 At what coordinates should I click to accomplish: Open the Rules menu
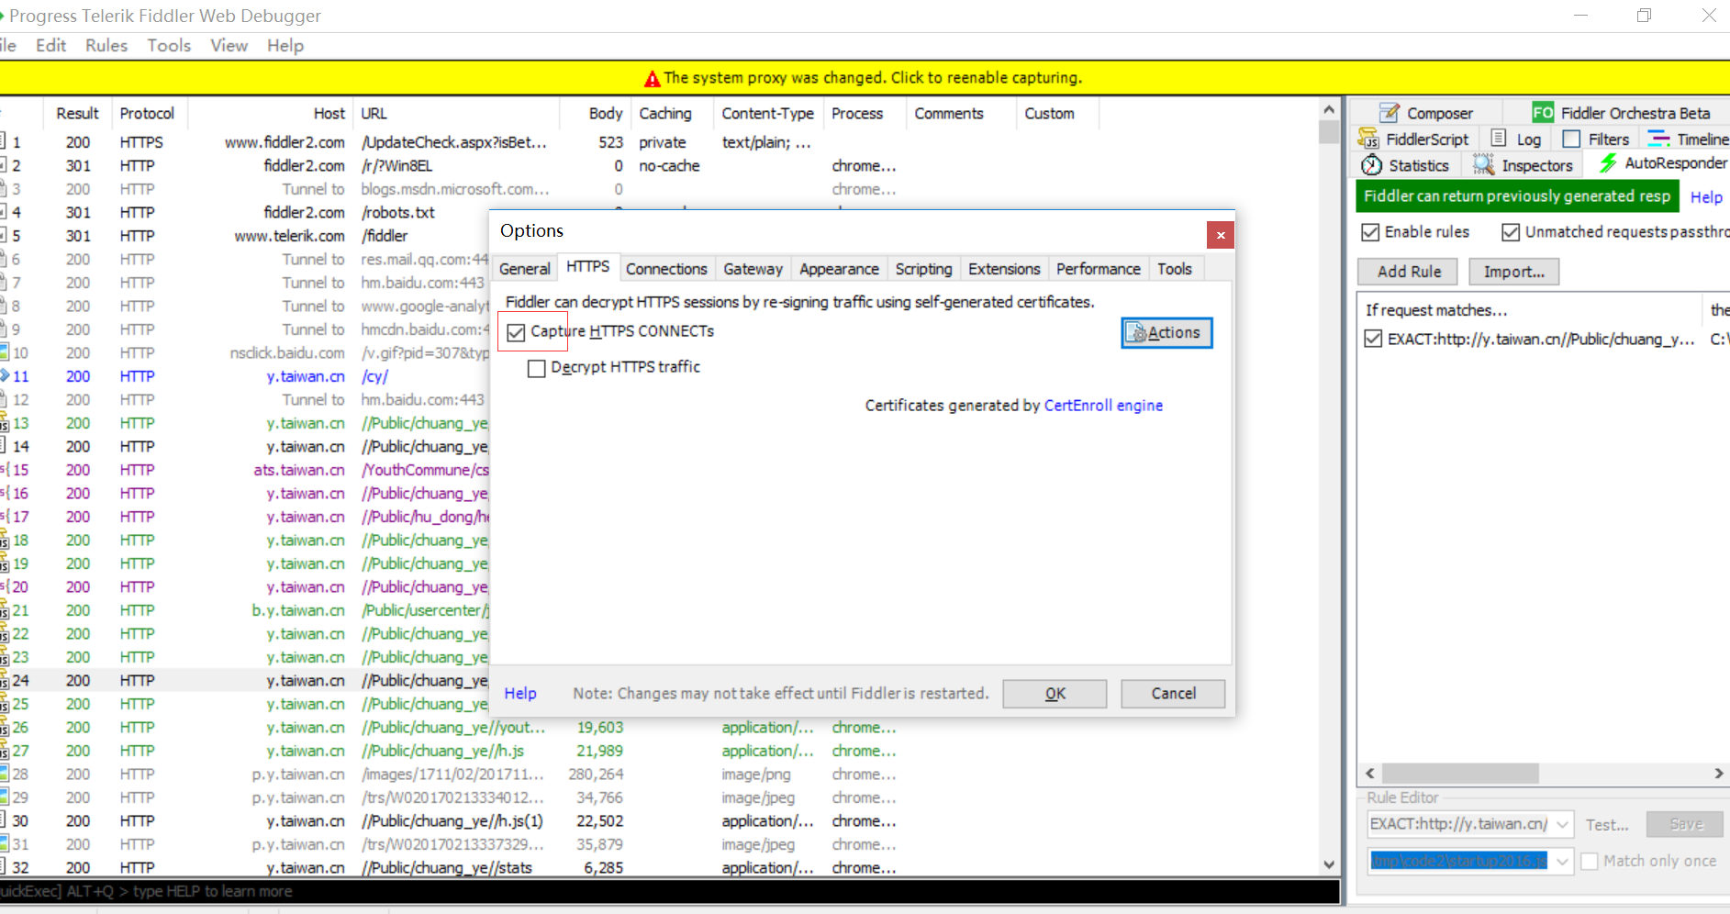point(106,45)
